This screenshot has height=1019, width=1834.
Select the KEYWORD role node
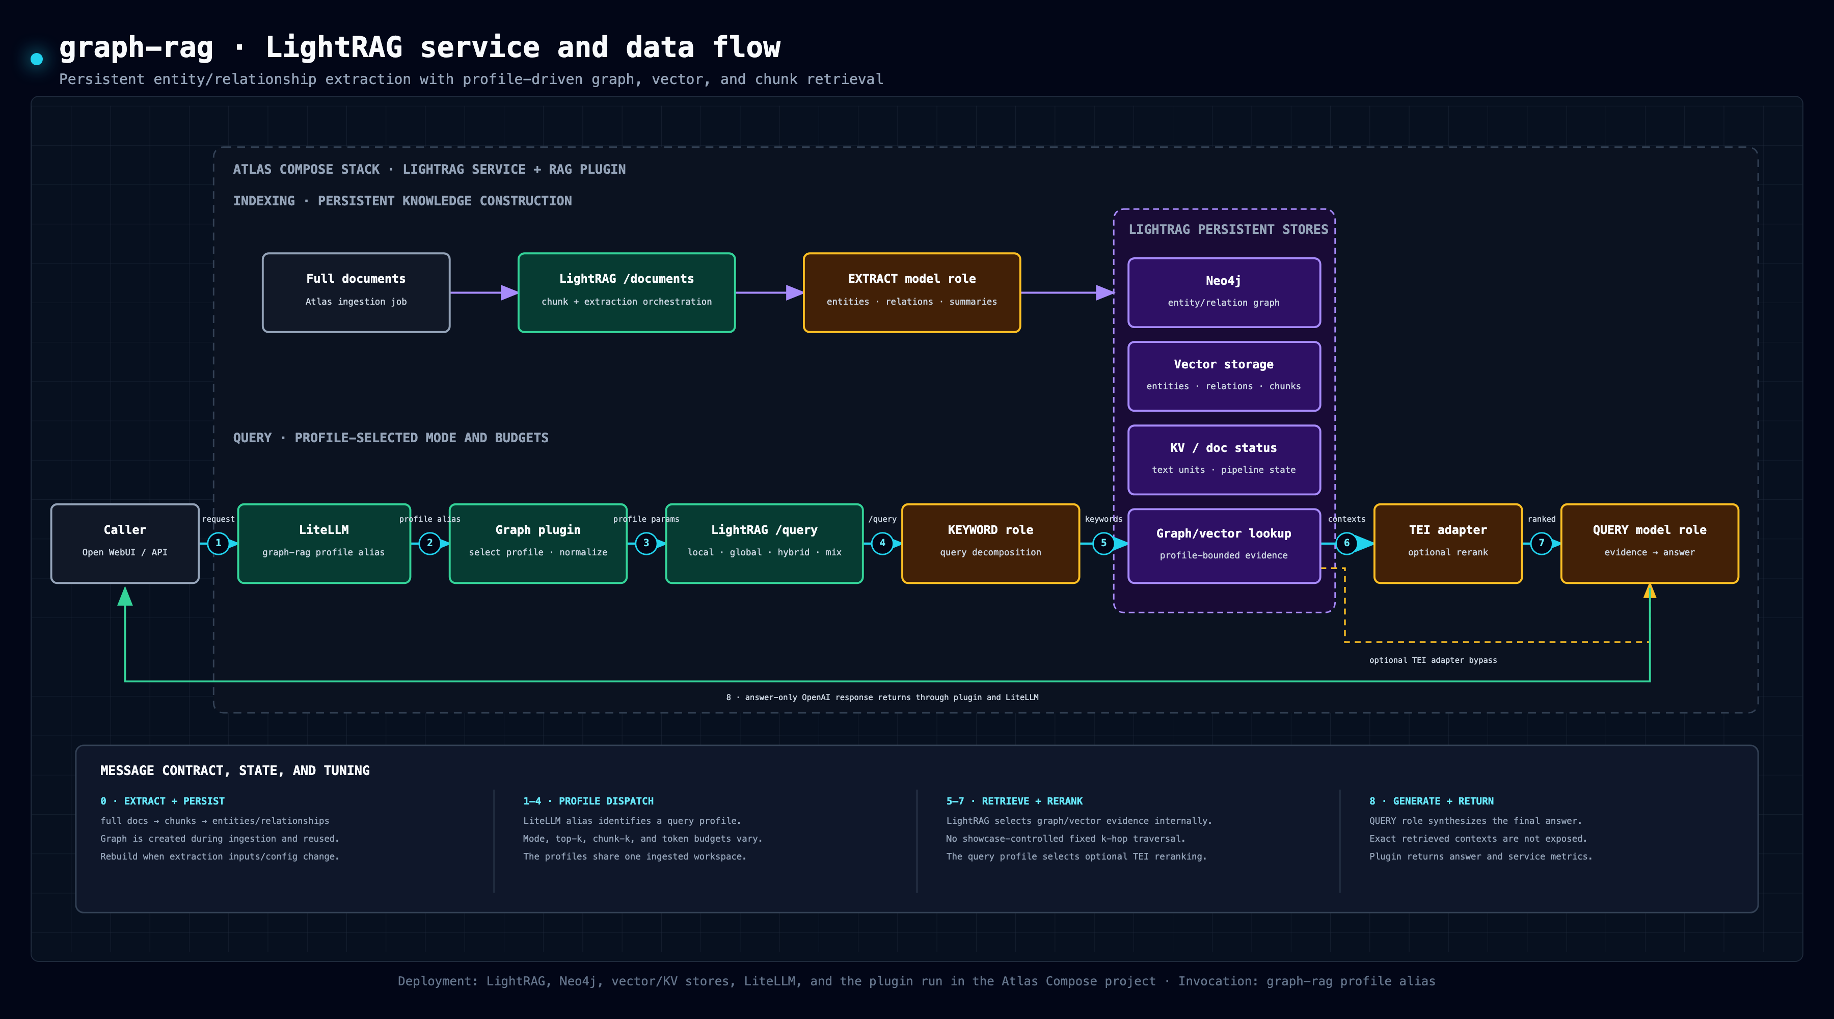990,543
